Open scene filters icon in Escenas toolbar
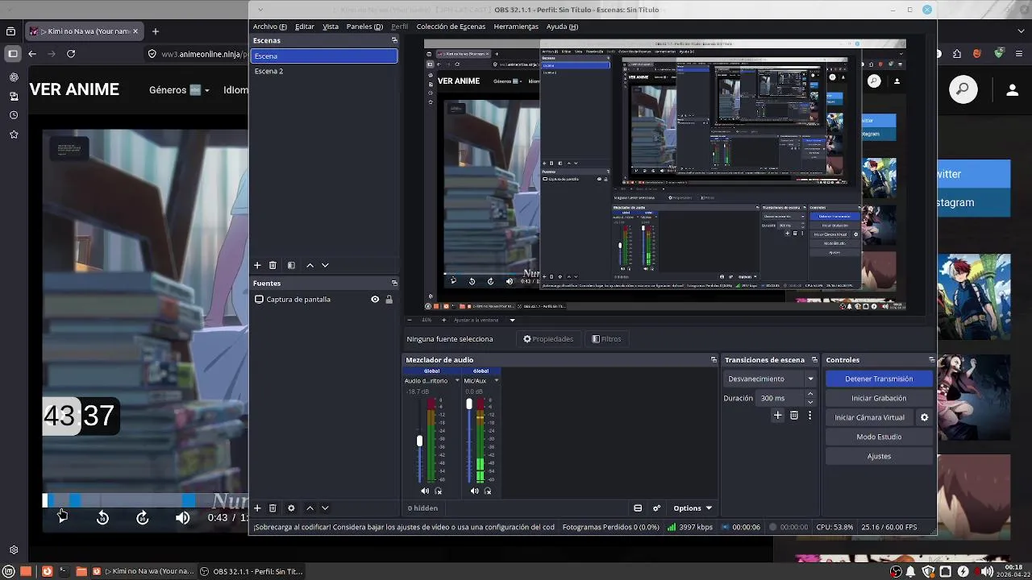Screen dimensions: 1032x580 coord(291,265)
